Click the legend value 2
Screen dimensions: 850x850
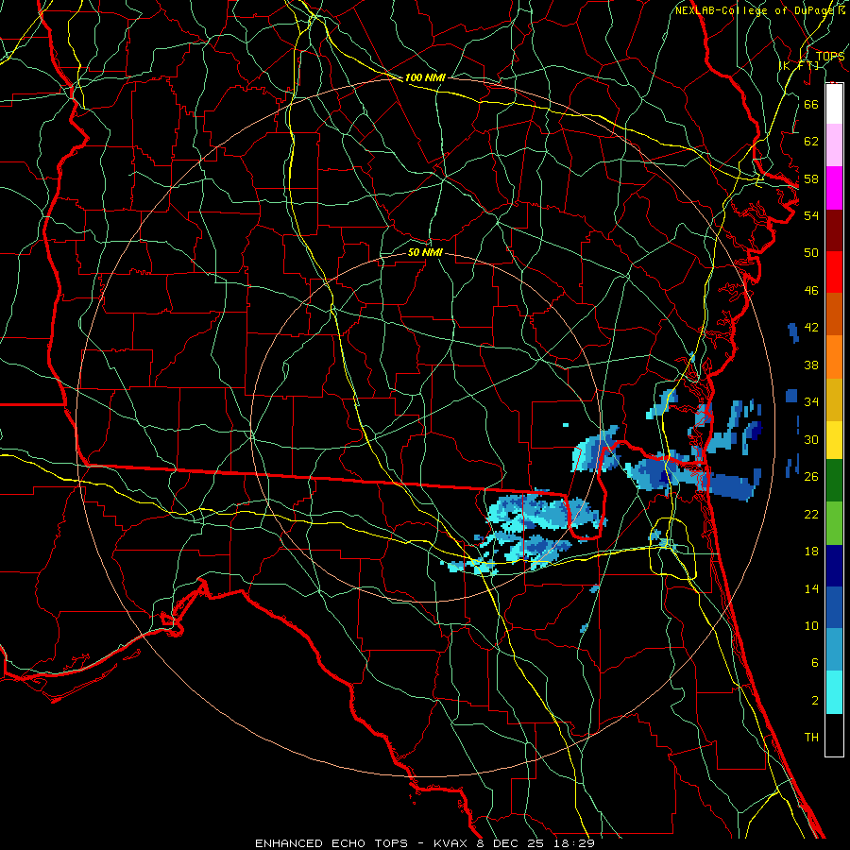(814, 701)
